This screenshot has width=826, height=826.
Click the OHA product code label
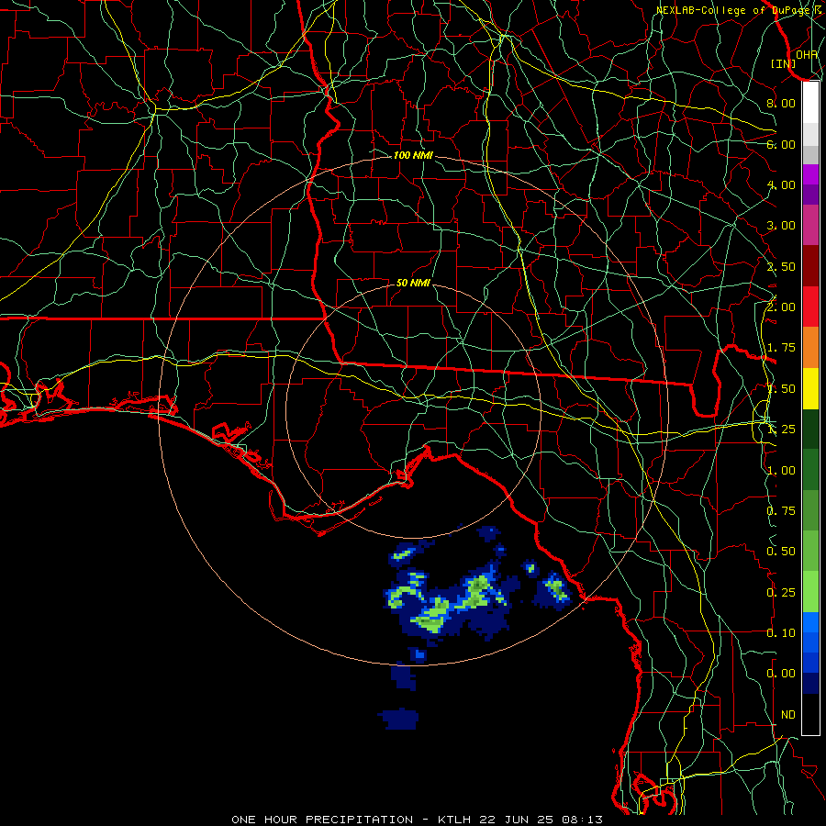click(x=807, y=54)
